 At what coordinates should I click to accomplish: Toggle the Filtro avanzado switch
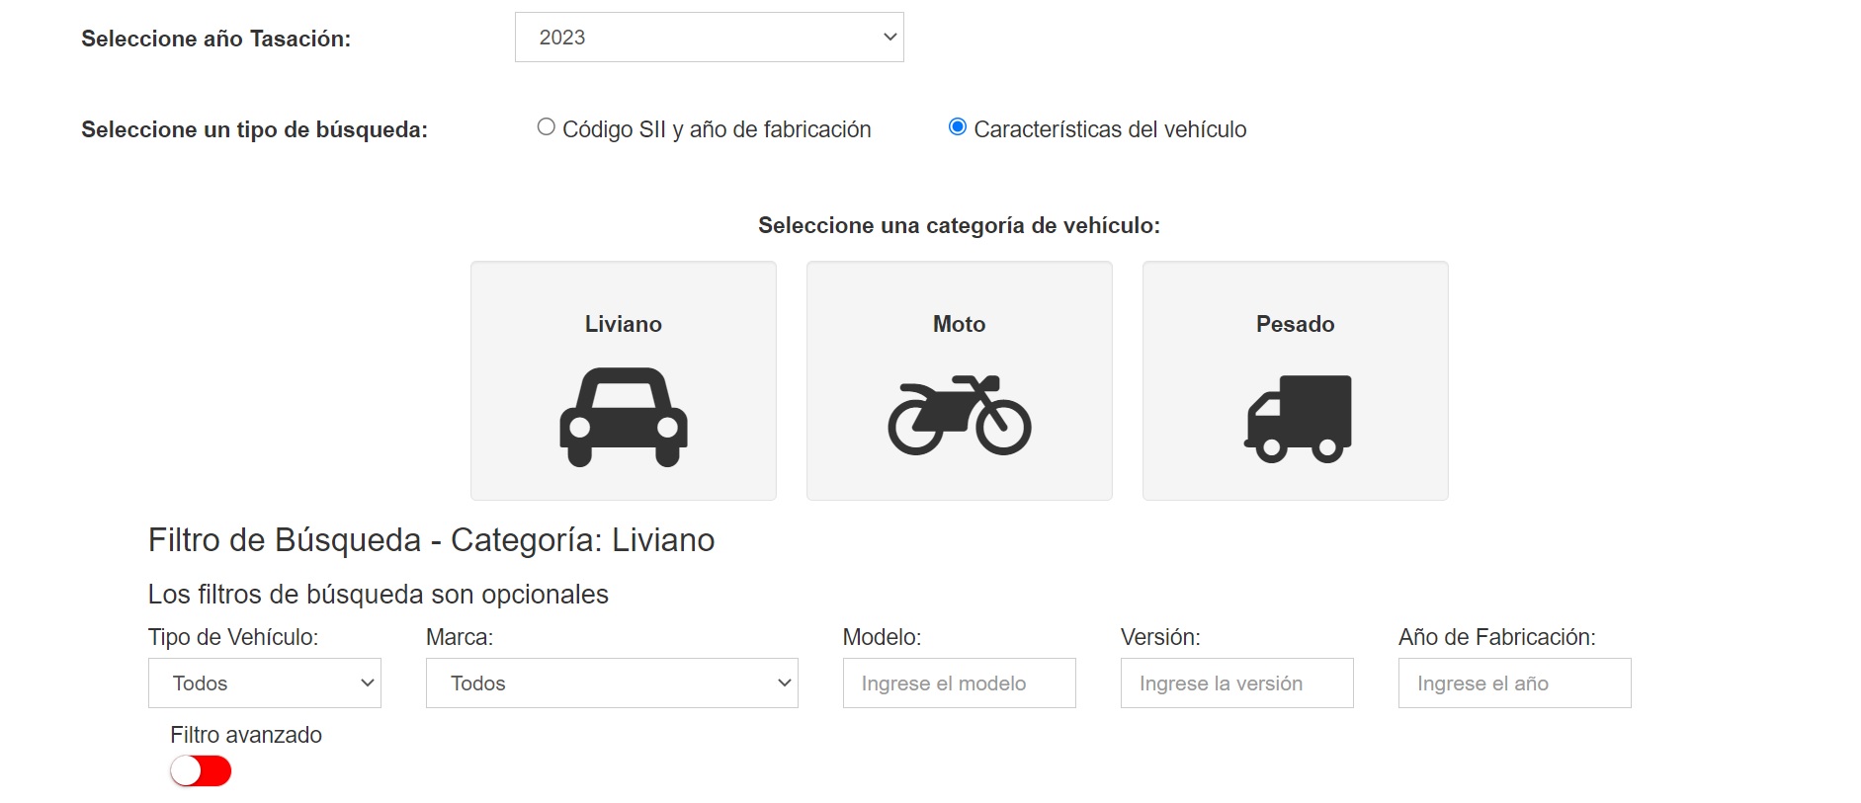click(x=201, y=770)
